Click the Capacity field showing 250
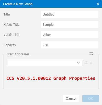 [x=70, y=45]
